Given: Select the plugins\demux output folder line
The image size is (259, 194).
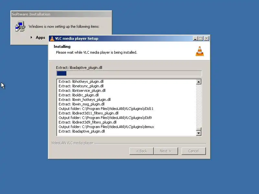Looking at the screenshot, I should [x=107, y=127].
